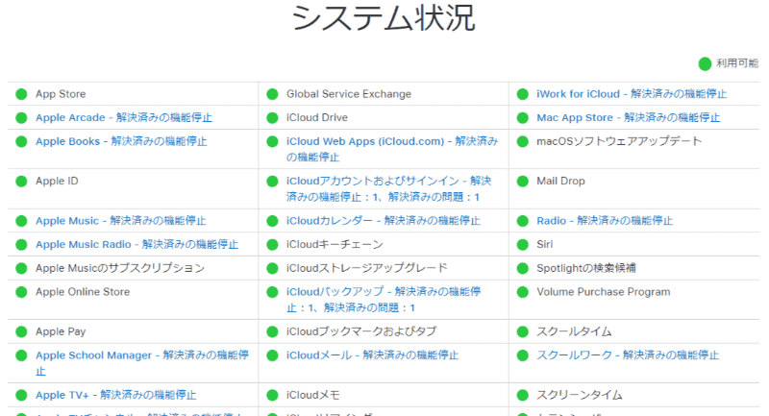This screenshot has height=416, width=769.
Task: Select Apple Musicのサブスクリプション text
Action: [x=120, y=268]
